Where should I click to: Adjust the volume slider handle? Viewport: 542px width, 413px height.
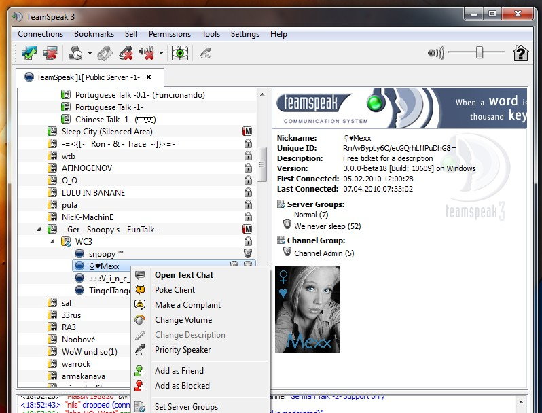click(x=480, y=52)
